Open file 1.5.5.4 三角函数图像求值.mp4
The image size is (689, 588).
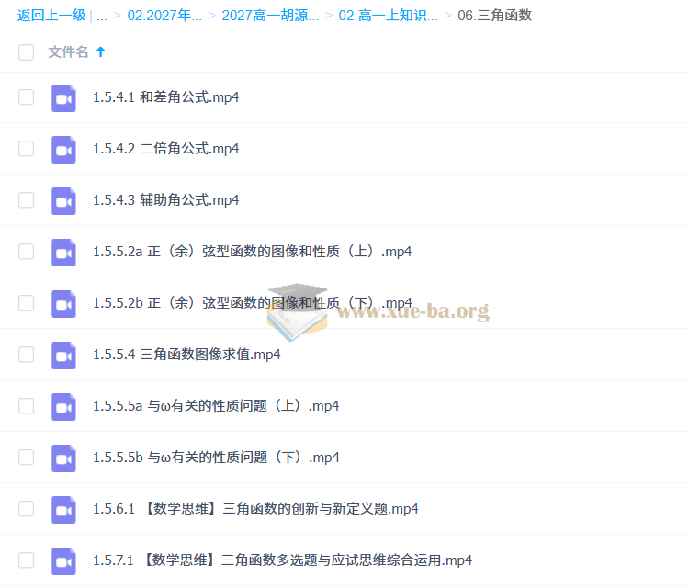tap(186, 355)
